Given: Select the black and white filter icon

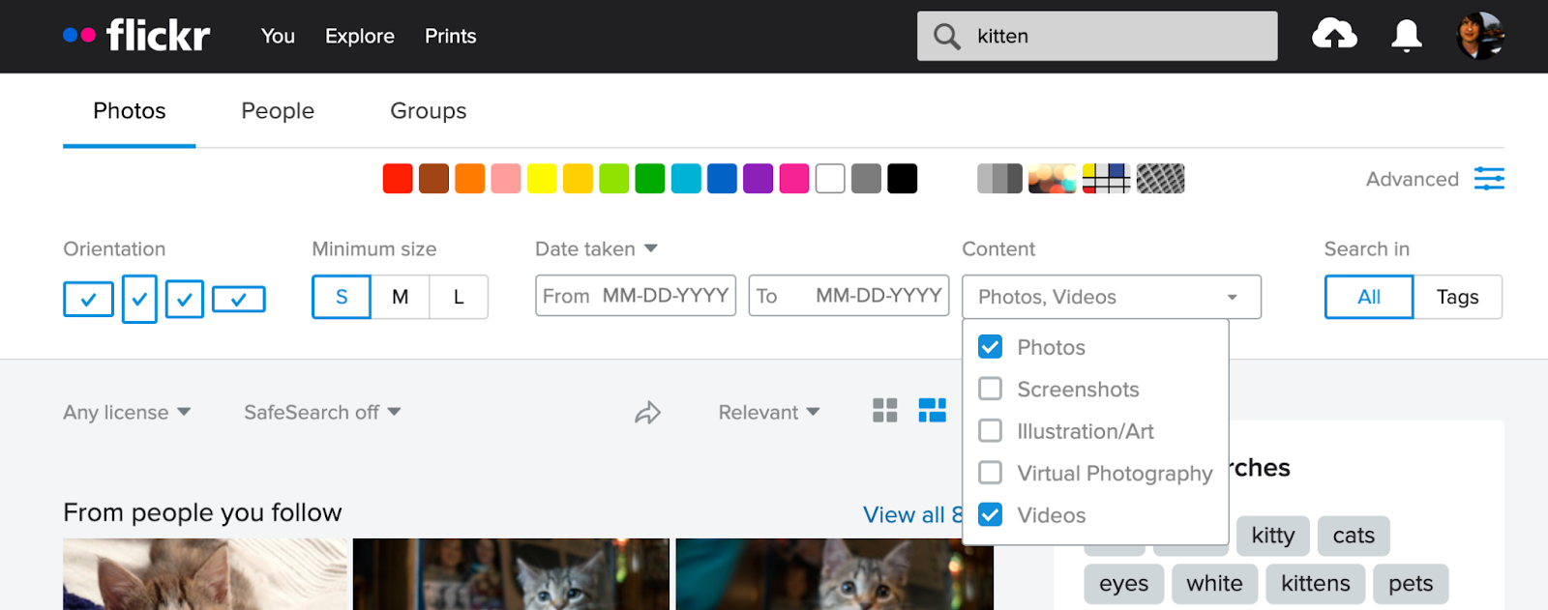Looking at the screenshot, I should [999, 179].
